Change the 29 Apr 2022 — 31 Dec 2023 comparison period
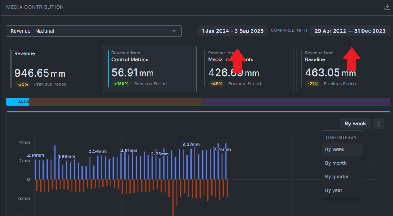The width and height of the screenshot is (393, 216). (x=350, y=31)
